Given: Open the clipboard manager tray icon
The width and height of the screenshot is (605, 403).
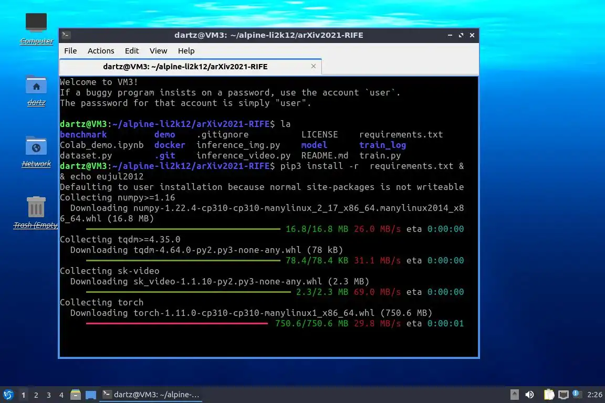Looking at the screenshot, I should click(x=549, y=395).
